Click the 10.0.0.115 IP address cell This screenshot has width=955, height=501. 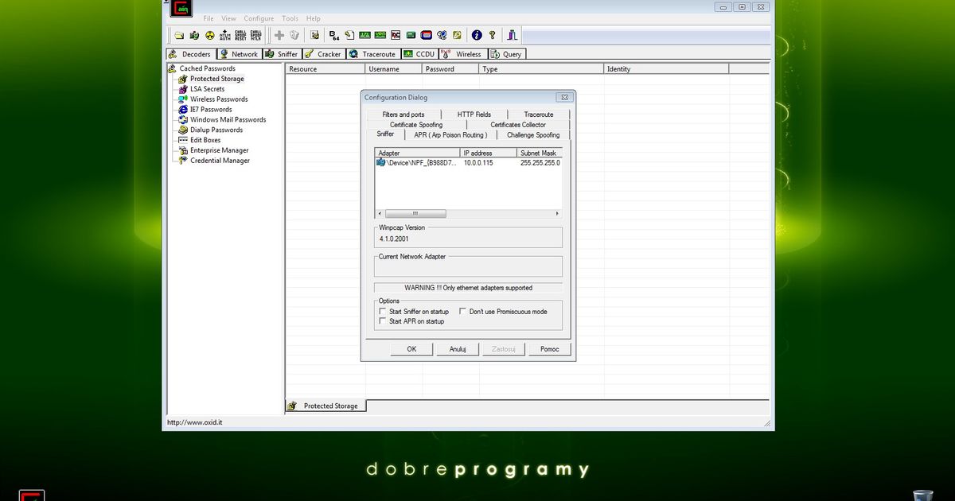click(x=478, y=162)
